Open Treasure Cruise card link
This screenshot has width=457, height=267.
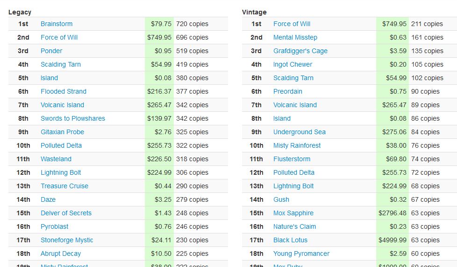point(64,186)
